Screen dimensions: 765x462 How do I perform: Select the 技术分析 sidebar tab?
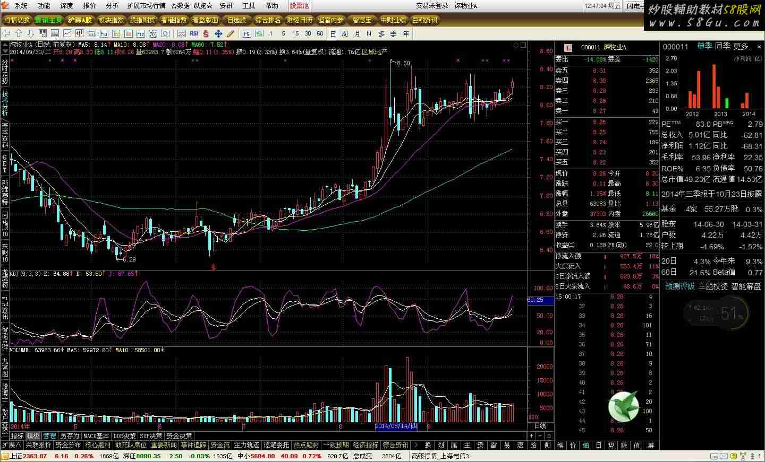(x=5, y=103)
